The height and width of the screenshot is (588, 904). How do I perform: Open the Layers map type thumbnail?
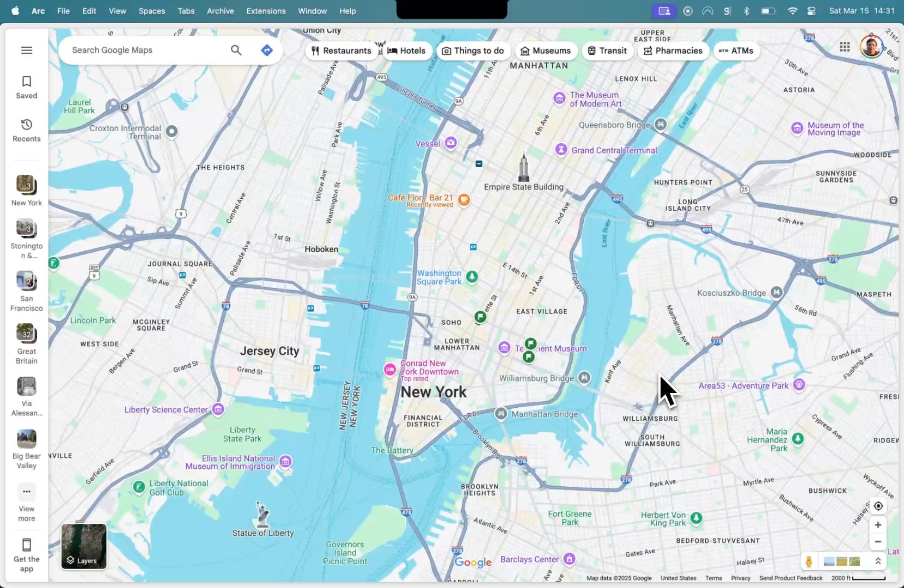84,546
